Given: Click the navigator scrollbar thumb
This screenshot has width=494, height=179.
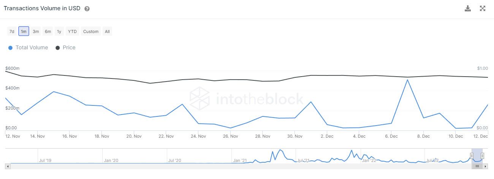Looking at the screenshot, I should point(477,166).
